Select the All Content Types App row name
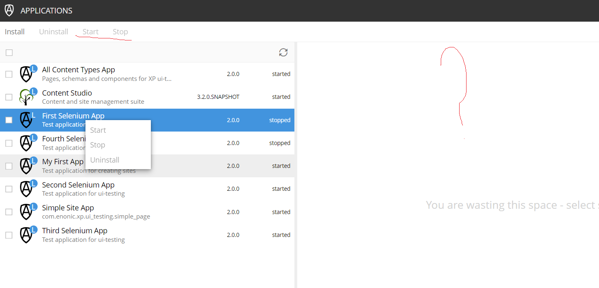This screenshot has height=288, width=599. pyautogui.click(x=79, y=70)
